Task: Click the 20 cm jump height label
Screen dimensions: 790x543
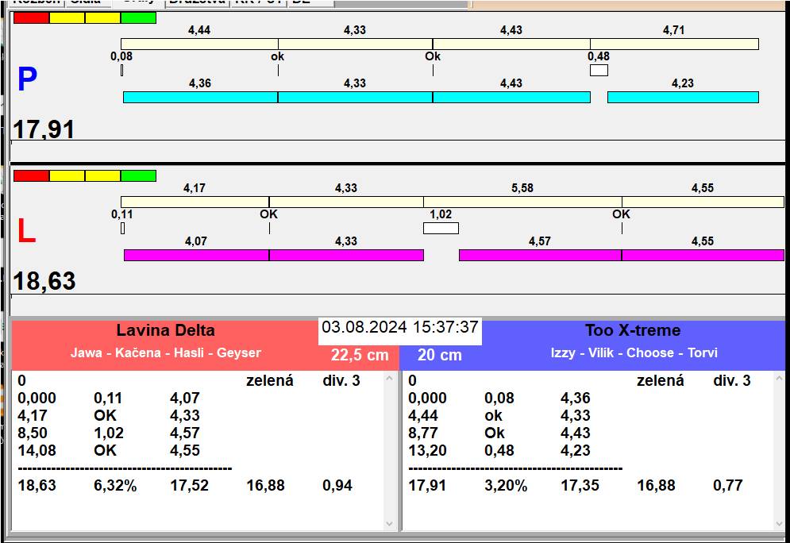Action: [440, 355]
